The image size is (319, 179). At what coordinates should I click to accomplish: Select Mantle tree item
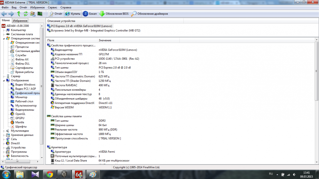(20, 122)
